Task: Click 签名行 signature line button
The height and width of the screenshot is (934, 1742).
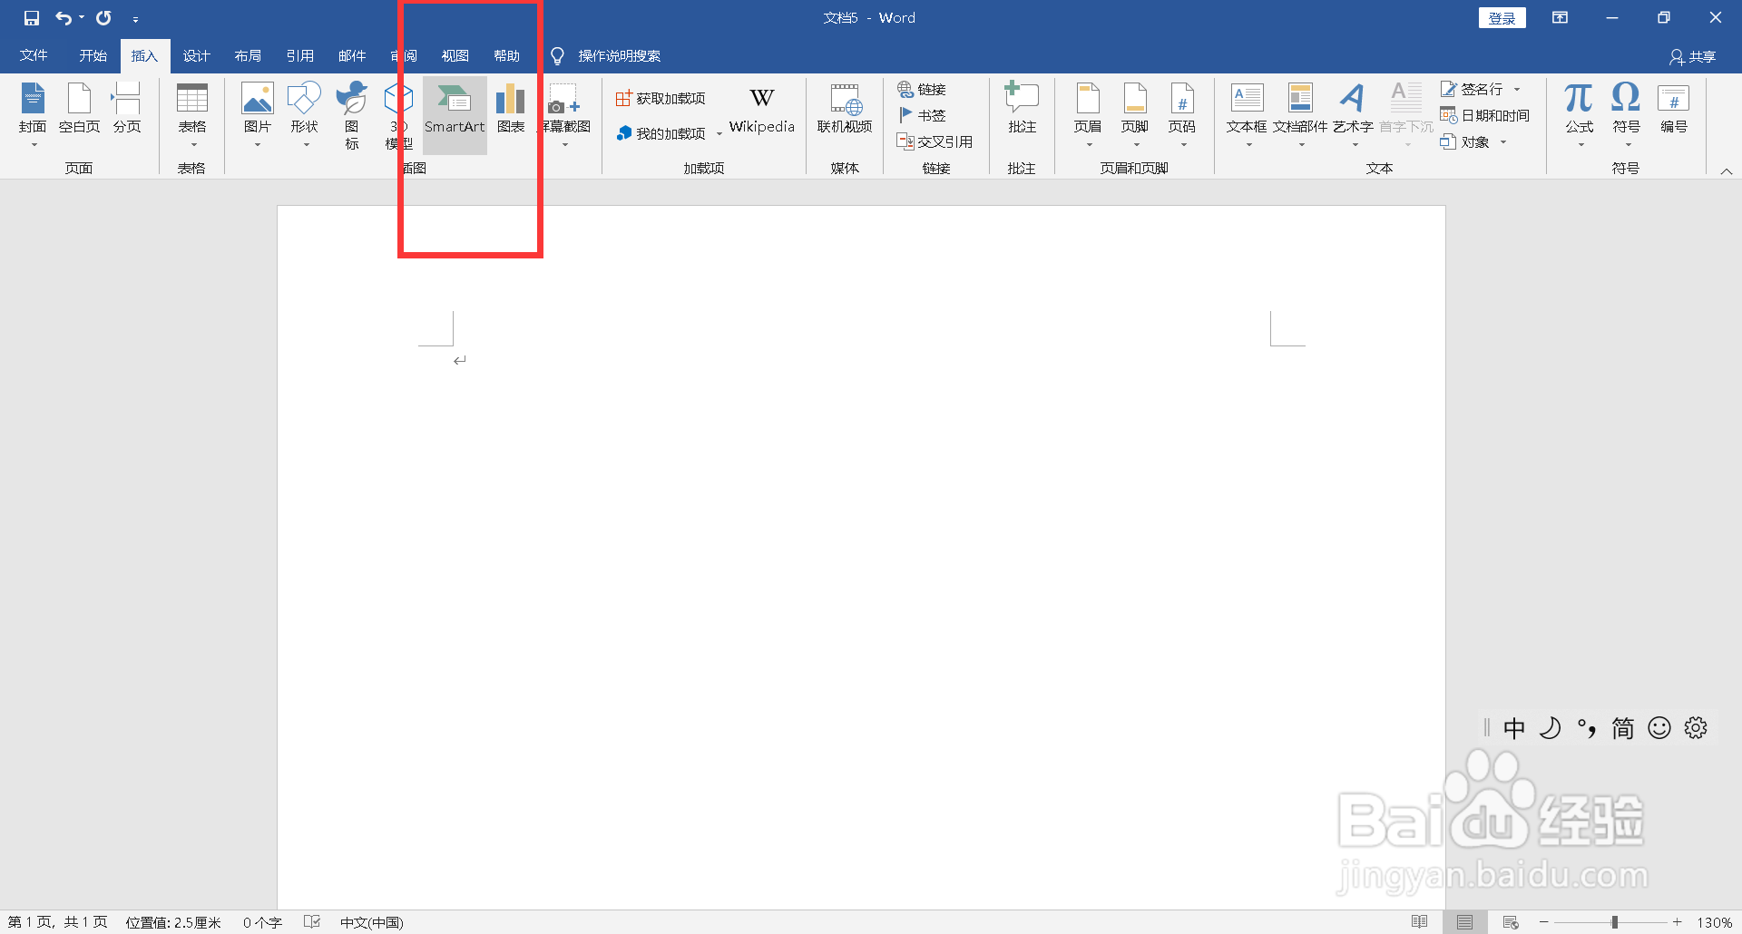Action: [x=1472, y=89]
